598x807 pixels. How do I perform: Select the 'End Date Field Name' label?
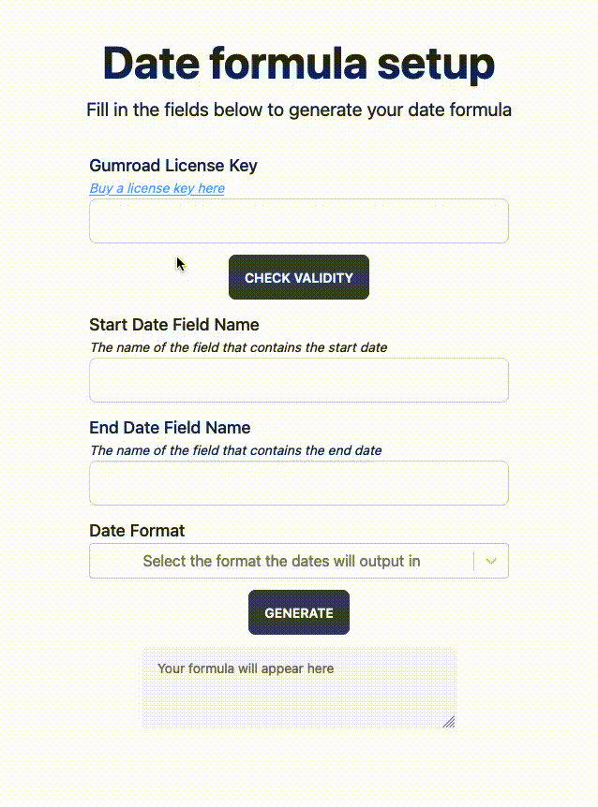pos(170,428)
